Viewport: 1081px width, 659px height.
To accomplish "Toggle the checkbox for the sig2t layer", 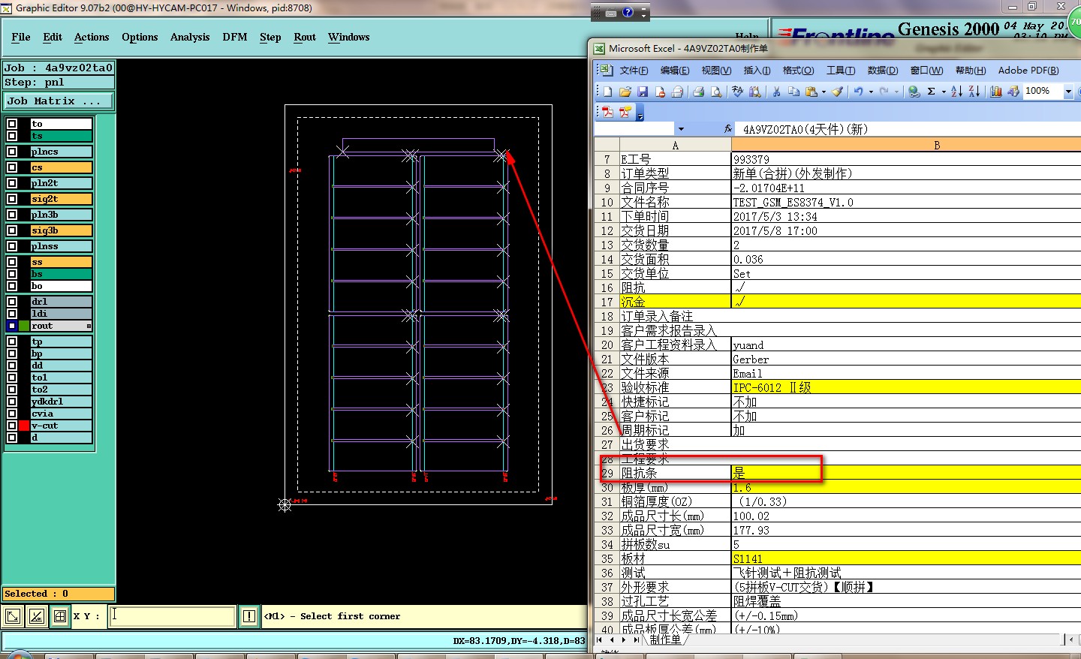I will pos(12,199).
